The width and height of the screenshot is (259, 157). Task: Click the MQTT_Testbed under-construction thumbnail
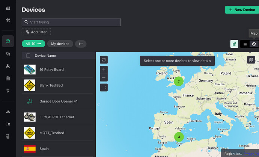pyautogui.click(x=30, y=133)
